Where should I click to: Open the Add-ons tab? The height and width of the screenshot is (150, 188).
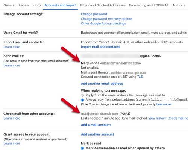coord(179,5)
